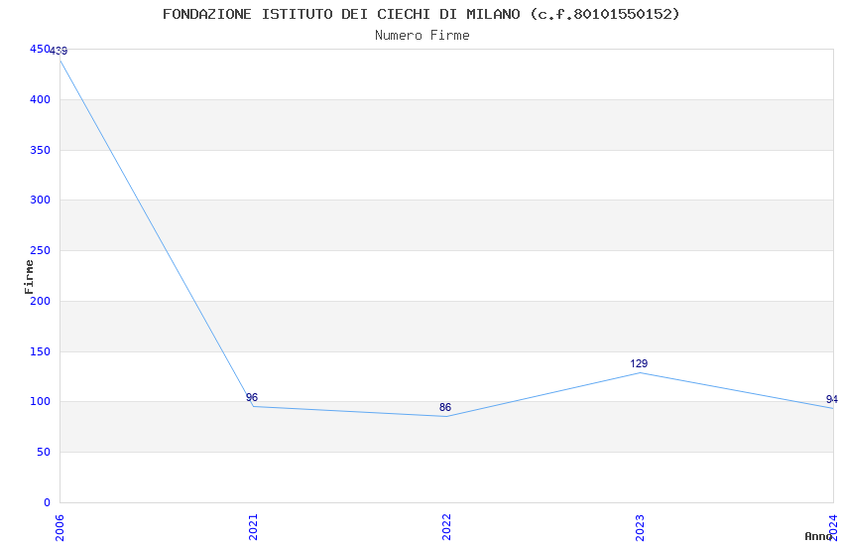
Task: Click the y-axis value 450
Action: (40, 49)
